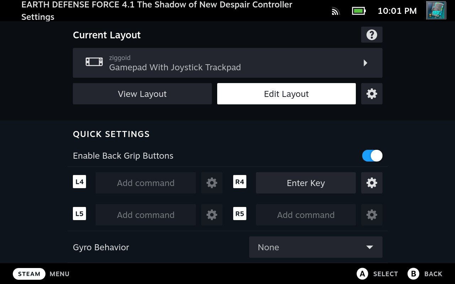
Task: Open L5 command settings gear
Action: pyautogui.click(x=212, y=215)
